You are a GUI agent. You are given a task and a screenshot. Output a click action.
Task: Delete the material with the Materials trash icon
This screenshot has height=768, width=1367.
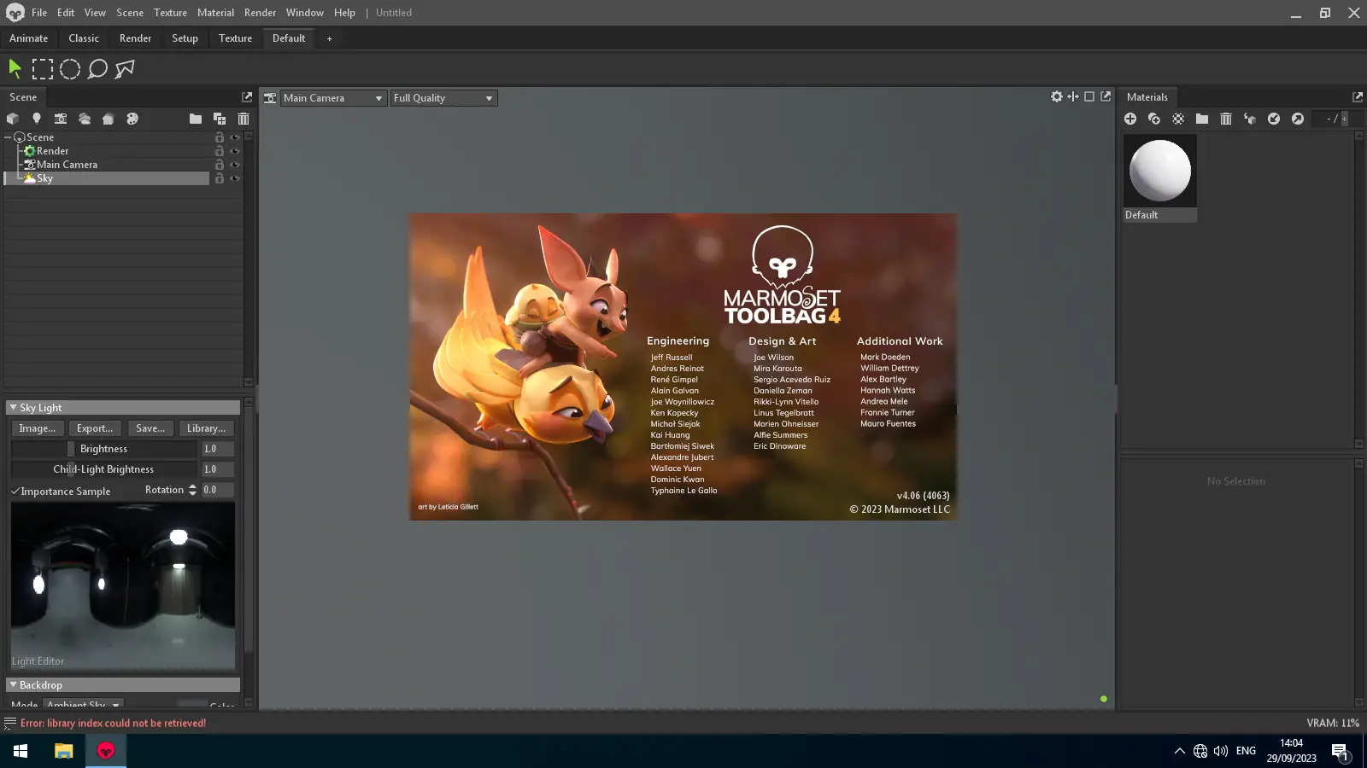coord(1226,119)
